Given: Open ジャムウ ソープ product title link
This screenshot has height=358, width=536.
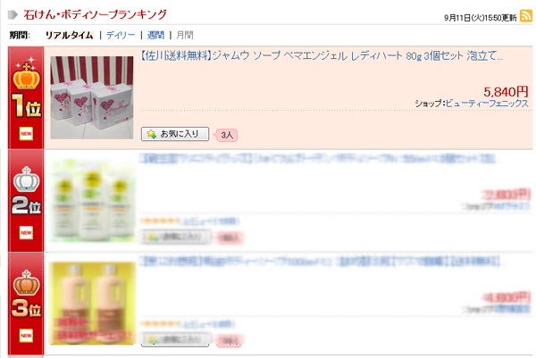Looking at the screenshot, I should coord(322,55).
